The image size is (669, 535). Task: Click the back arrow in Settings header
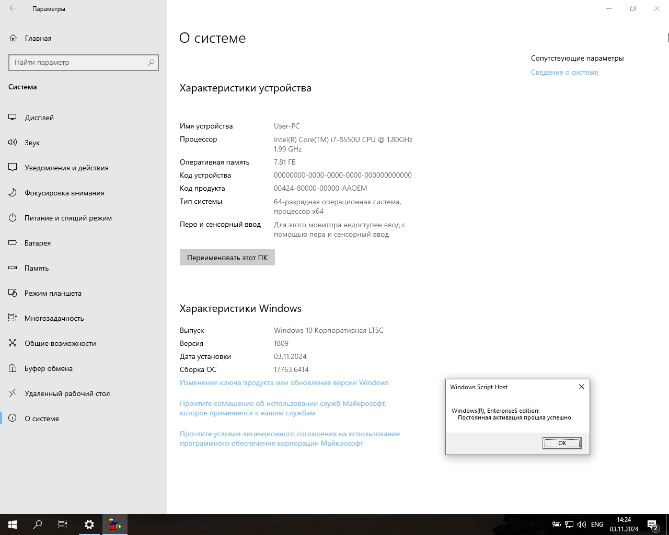[13, 8]
